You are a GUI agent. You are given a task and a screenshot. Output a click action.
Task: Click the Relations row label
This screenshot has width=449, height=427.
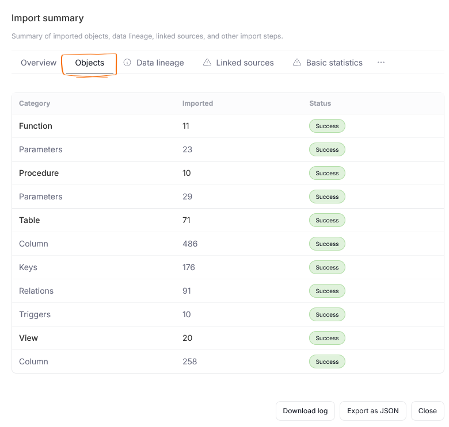[36, 291]
